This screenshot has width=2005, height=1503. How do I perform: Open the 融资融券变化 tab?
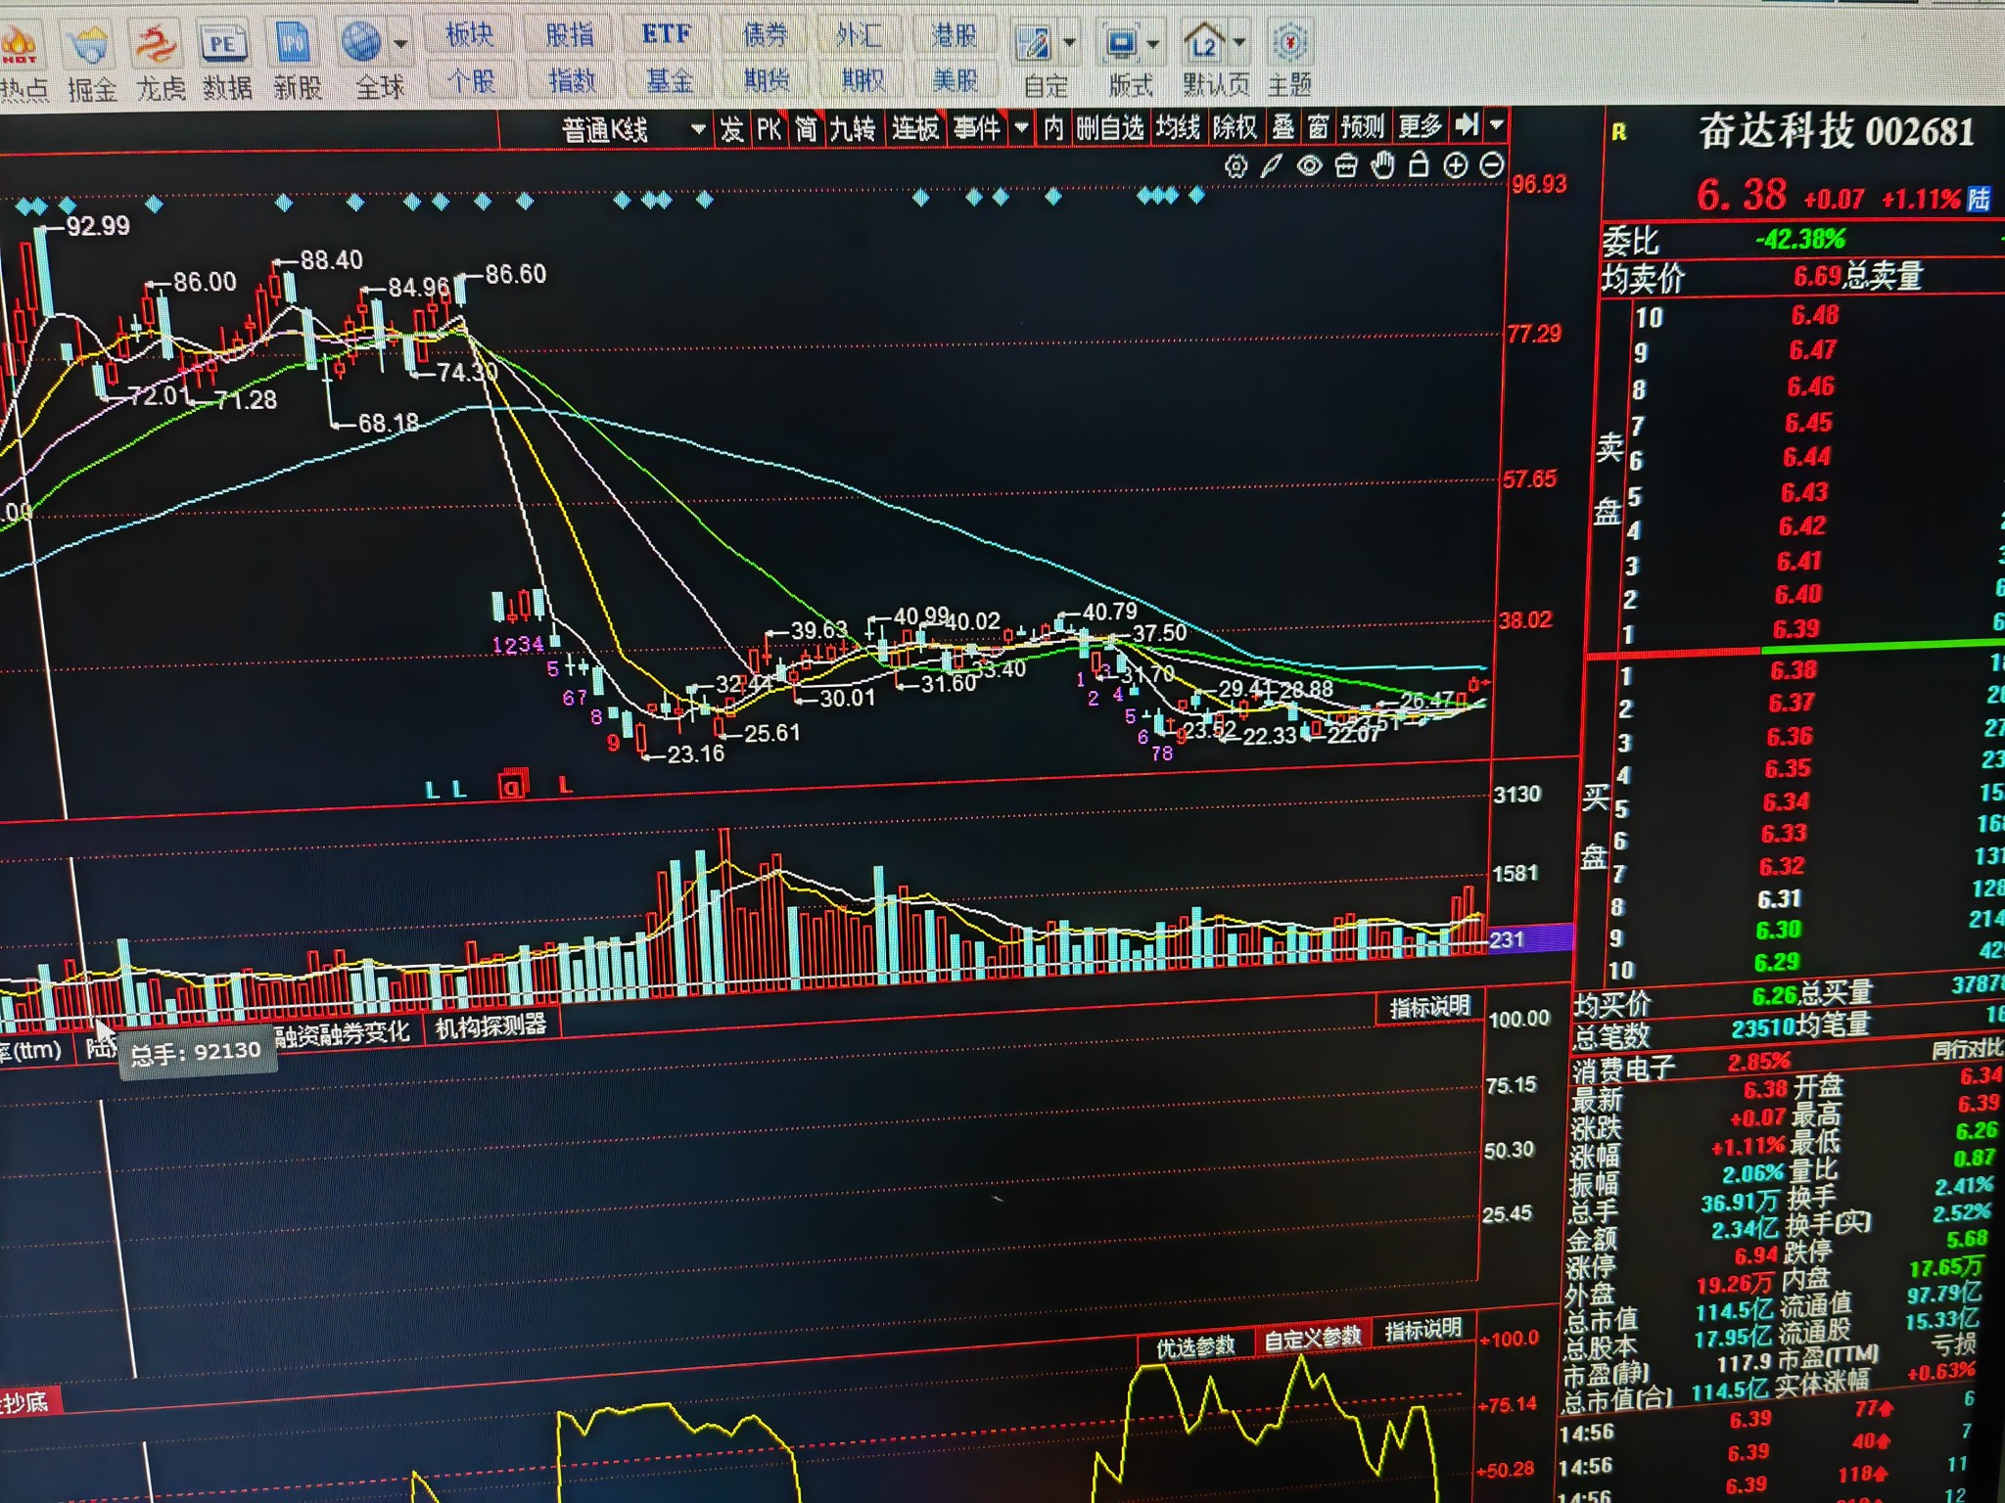click(342, 1032)
